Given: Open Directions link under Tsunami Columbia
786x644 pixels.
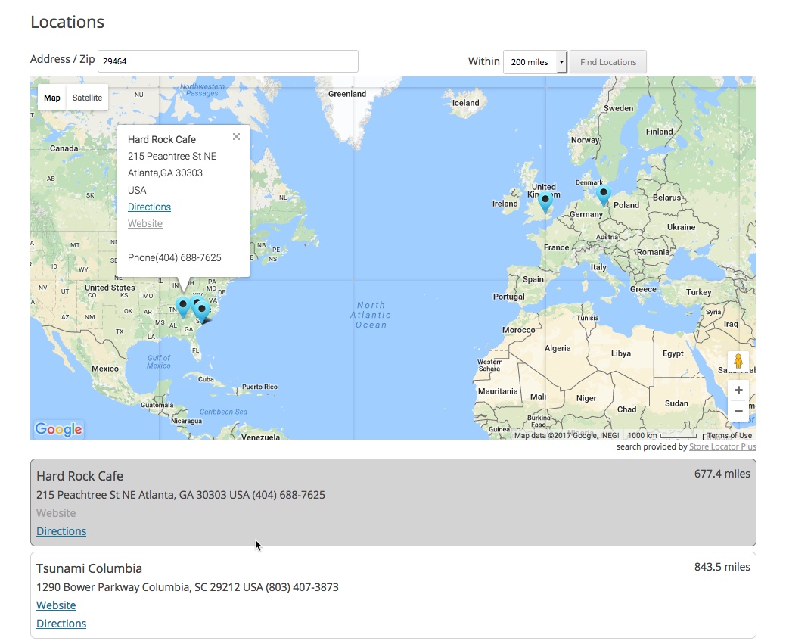Looking at the screenshot, I should [61, 624].
